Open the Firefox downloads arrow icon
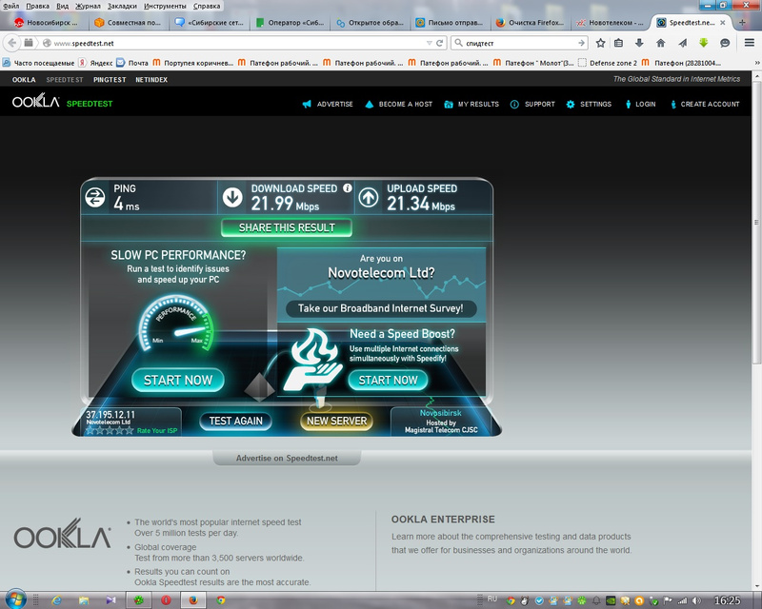 coord(639,43)
